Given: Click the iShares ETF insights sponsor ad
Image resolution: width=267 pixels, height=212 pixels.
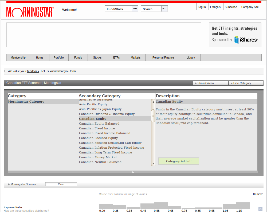Looking at the screenshot, I should (235, 35).
